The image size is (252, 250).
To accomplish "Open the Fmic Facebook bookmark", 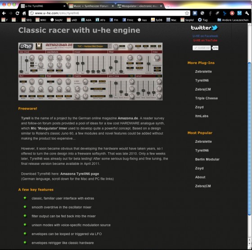I will point(128,20).
